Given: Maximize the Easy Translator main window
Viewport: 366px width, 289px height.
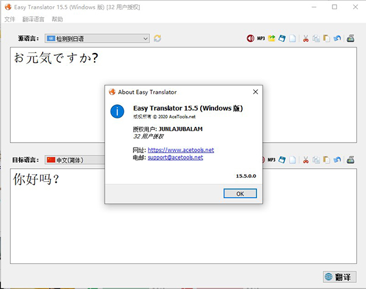Looking at the screenshot, I should pyautogui.click(x=334, y=7).
